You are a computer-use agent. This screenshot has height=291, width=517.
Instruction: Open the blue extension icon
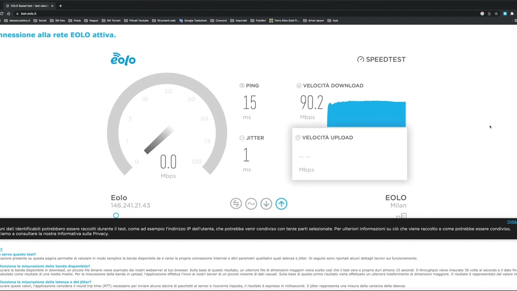[505, 13]
